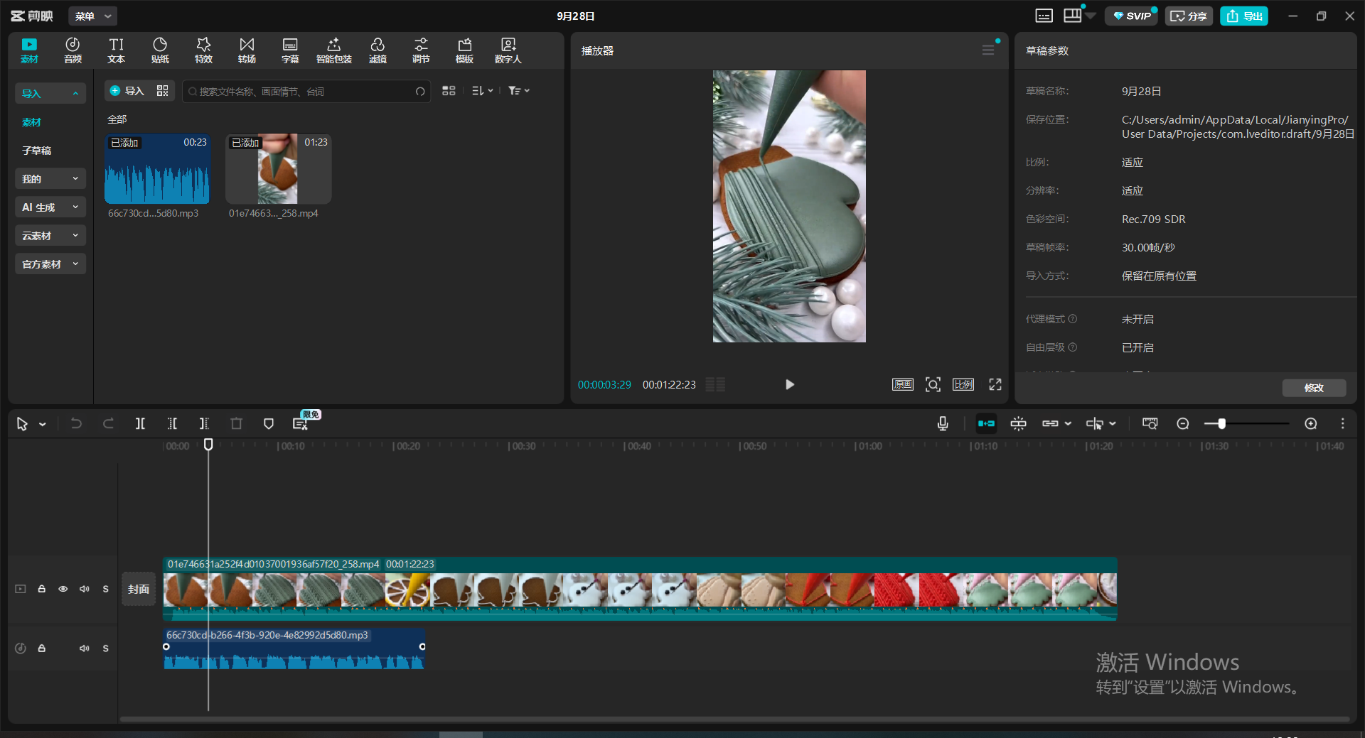Select 素材 in the sidebar
Image resolution: width=1365 pixels, height=738 pixels.
point(31,122)
